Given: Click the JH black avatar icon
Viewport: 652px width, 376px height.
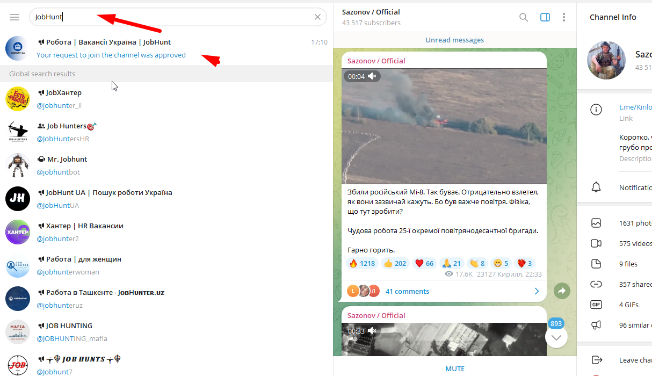Looking at the screenshot, I should (18, 199).
